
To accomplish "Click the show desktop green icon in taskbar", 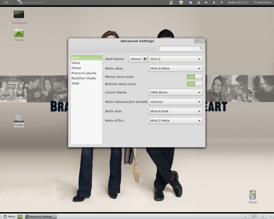I will point(20,217).
